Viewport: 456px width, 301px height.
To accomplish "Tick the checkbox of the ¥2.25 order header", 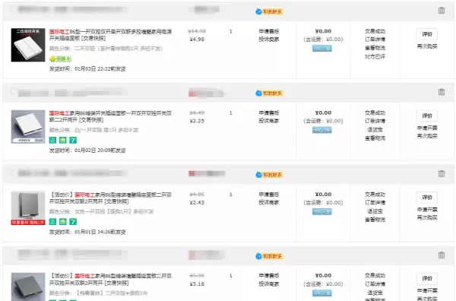I will (x=13, y=91).
